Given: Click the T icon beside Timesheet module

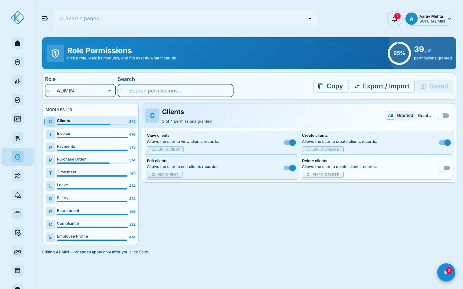Looking at the screenshot, I should coord(50,173).
